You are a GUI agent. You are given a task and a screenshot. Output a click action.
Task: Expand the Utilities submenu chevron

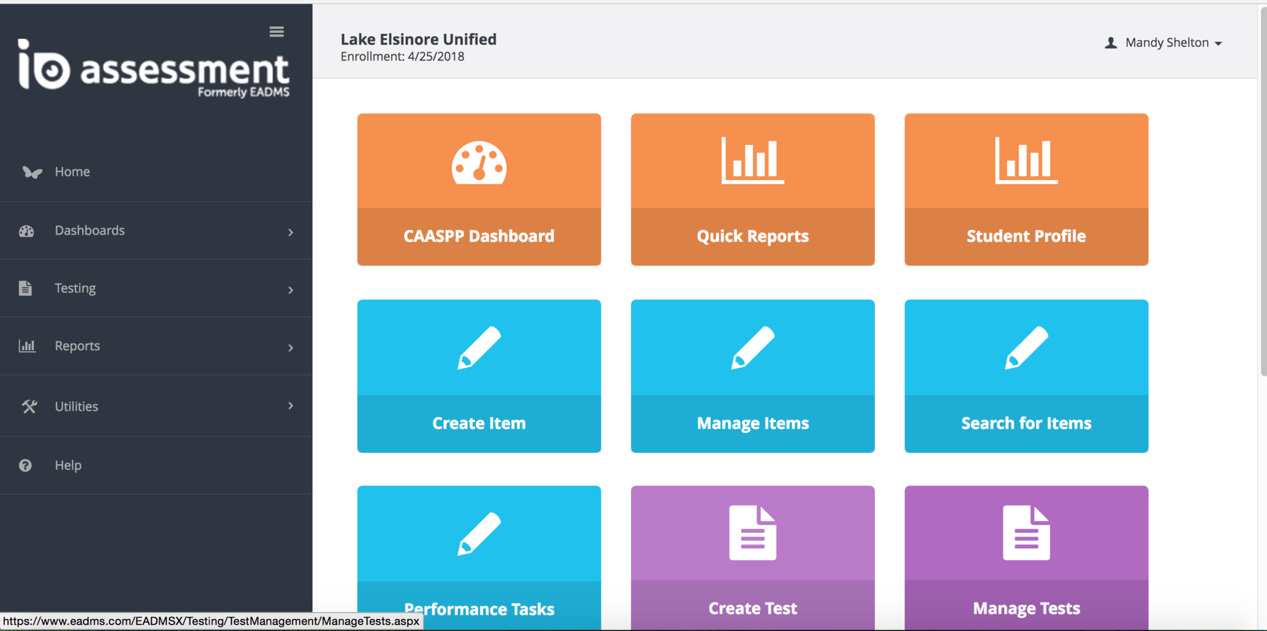290,406
